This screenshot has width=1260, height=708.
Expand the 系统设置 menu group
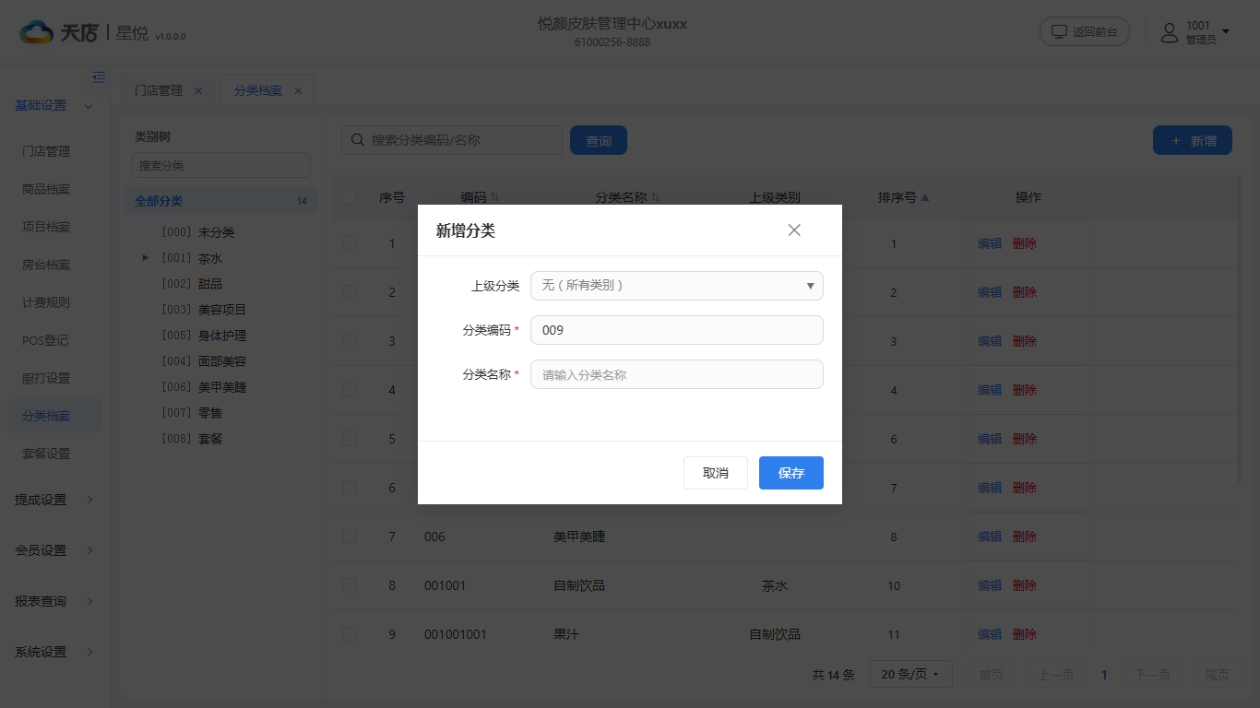click(53, 652)
